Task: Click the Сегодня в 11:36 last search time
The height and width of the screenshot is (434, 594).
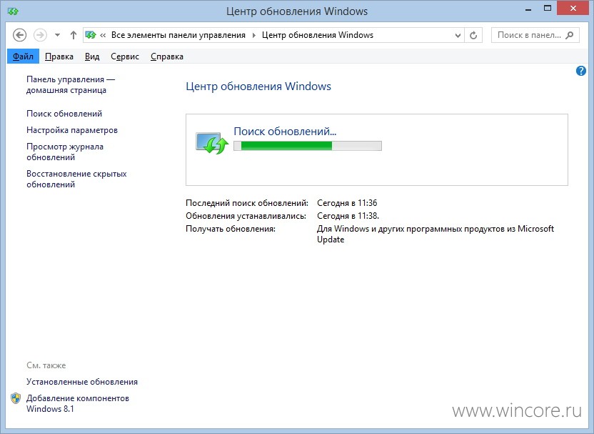Action: [347, 203]
